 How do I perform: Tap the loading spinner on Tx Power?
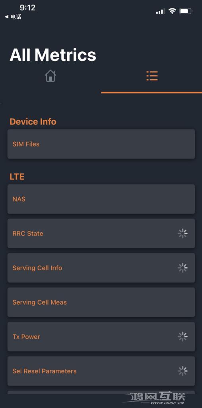point(183,337)
